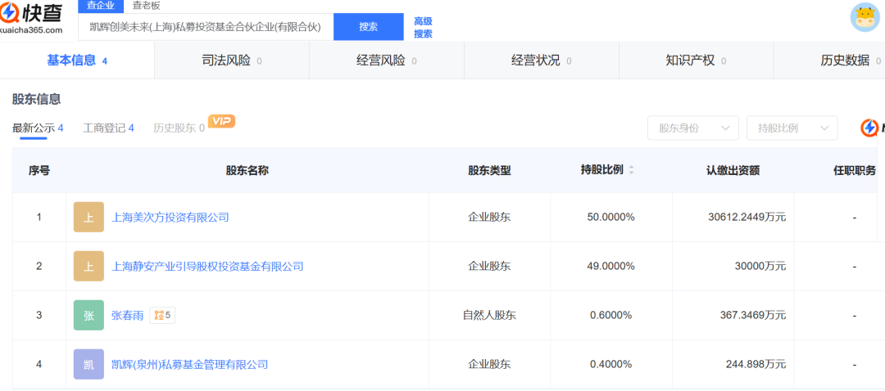The height and width of the screenshot is (391, 885).
Task: Switch to the 知识产权 tab
Action: click(x=696, y=61)
